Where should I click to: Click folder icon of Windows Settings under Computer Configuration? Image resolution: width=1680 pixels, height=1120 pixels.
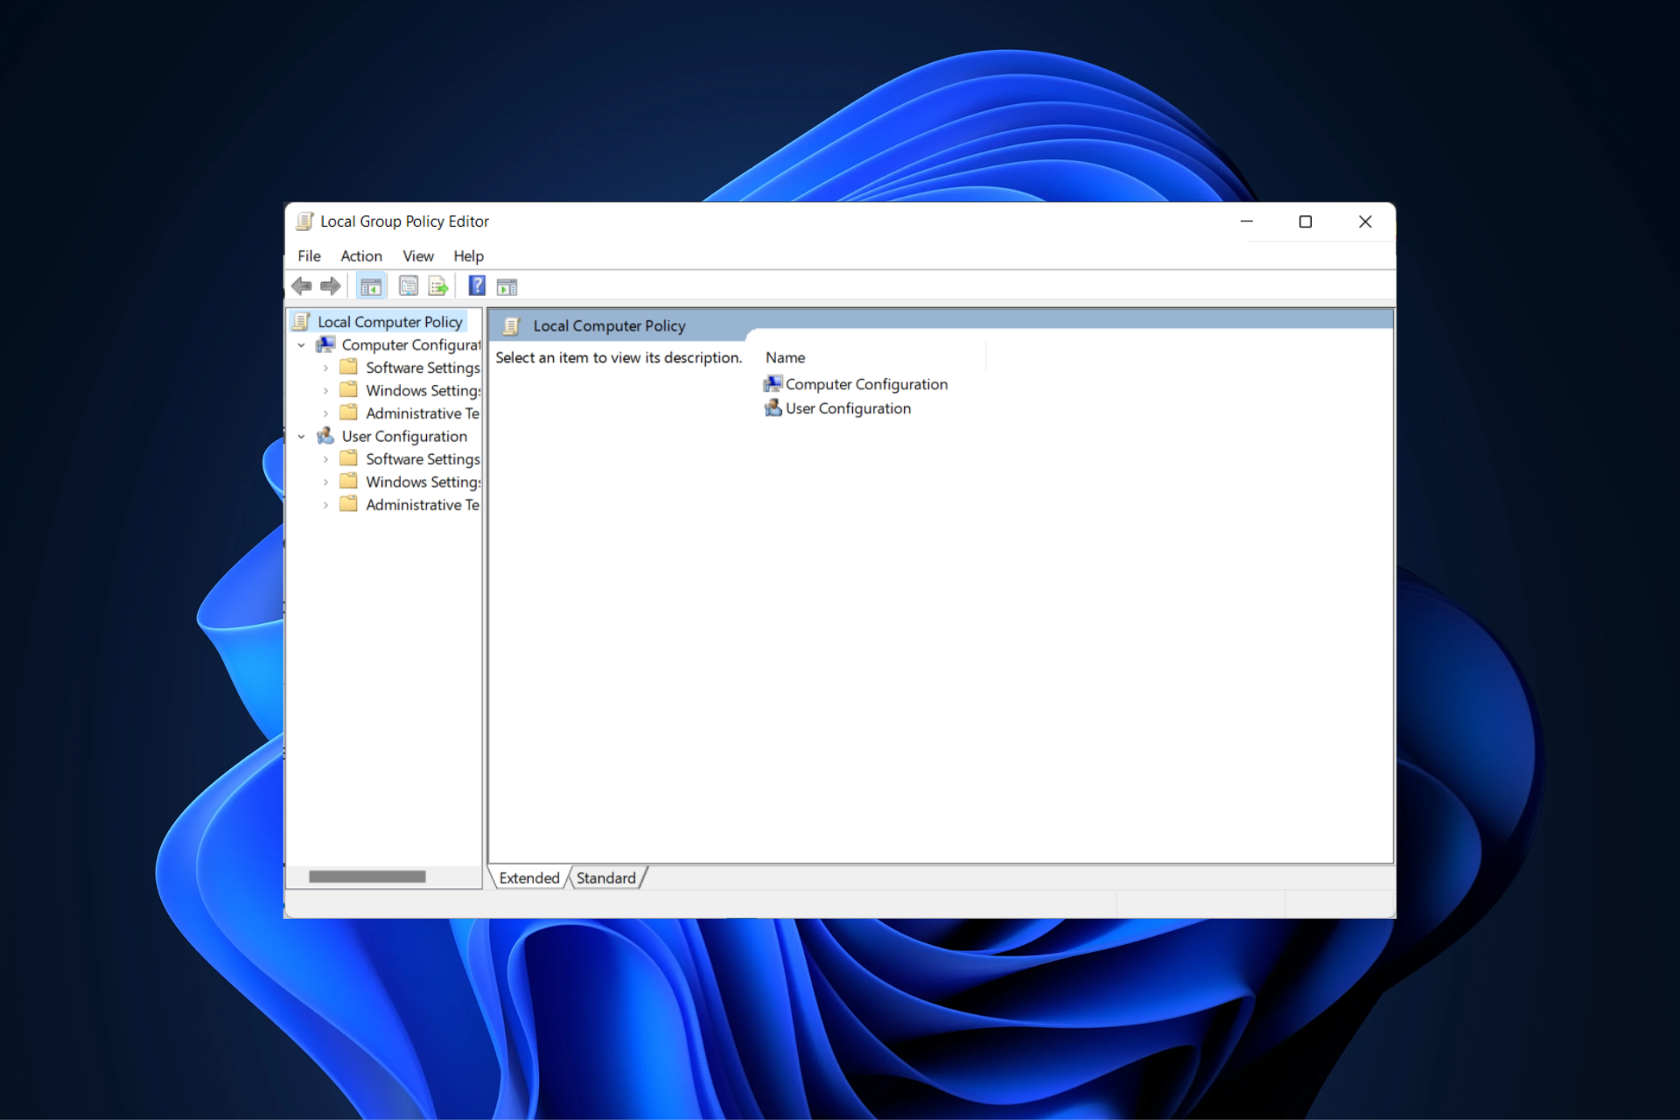[349, 390]
